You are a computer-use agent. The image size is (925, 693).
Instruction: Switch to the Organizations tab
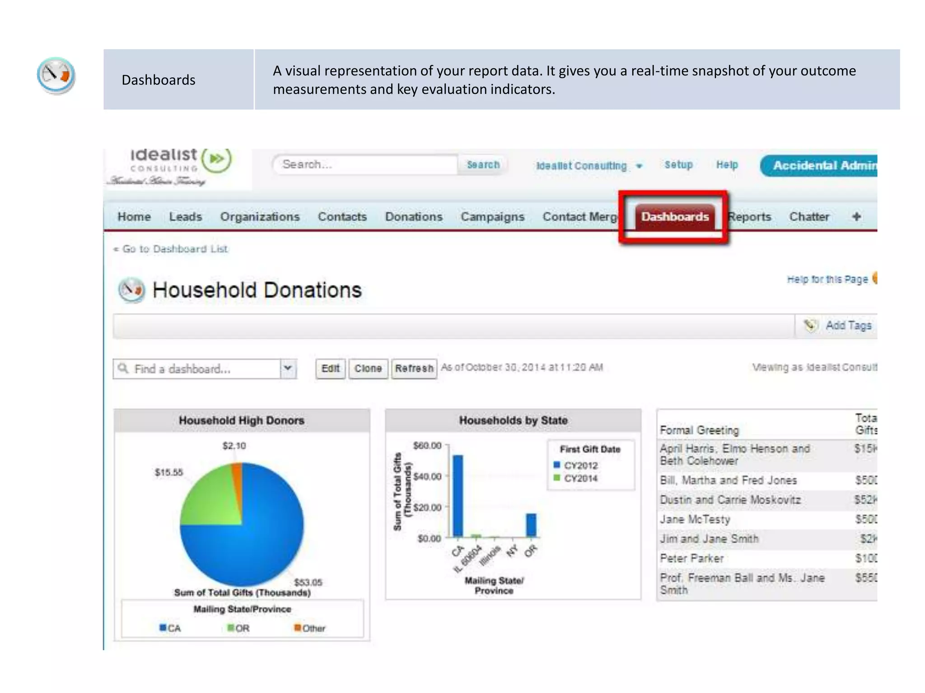click(260, 217)
